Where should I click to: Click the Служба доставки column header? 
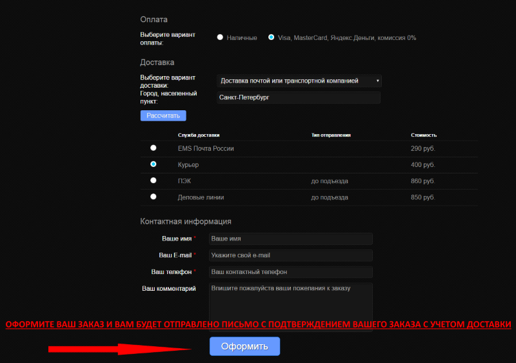pyautogui.click(x=199, y=135)
